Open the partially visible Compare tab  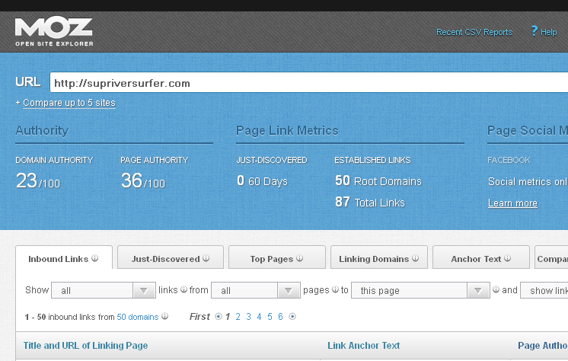click(551, 257)
